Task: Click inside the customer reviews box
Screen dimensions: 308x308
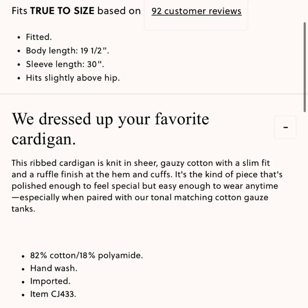Action: [196, 15]
